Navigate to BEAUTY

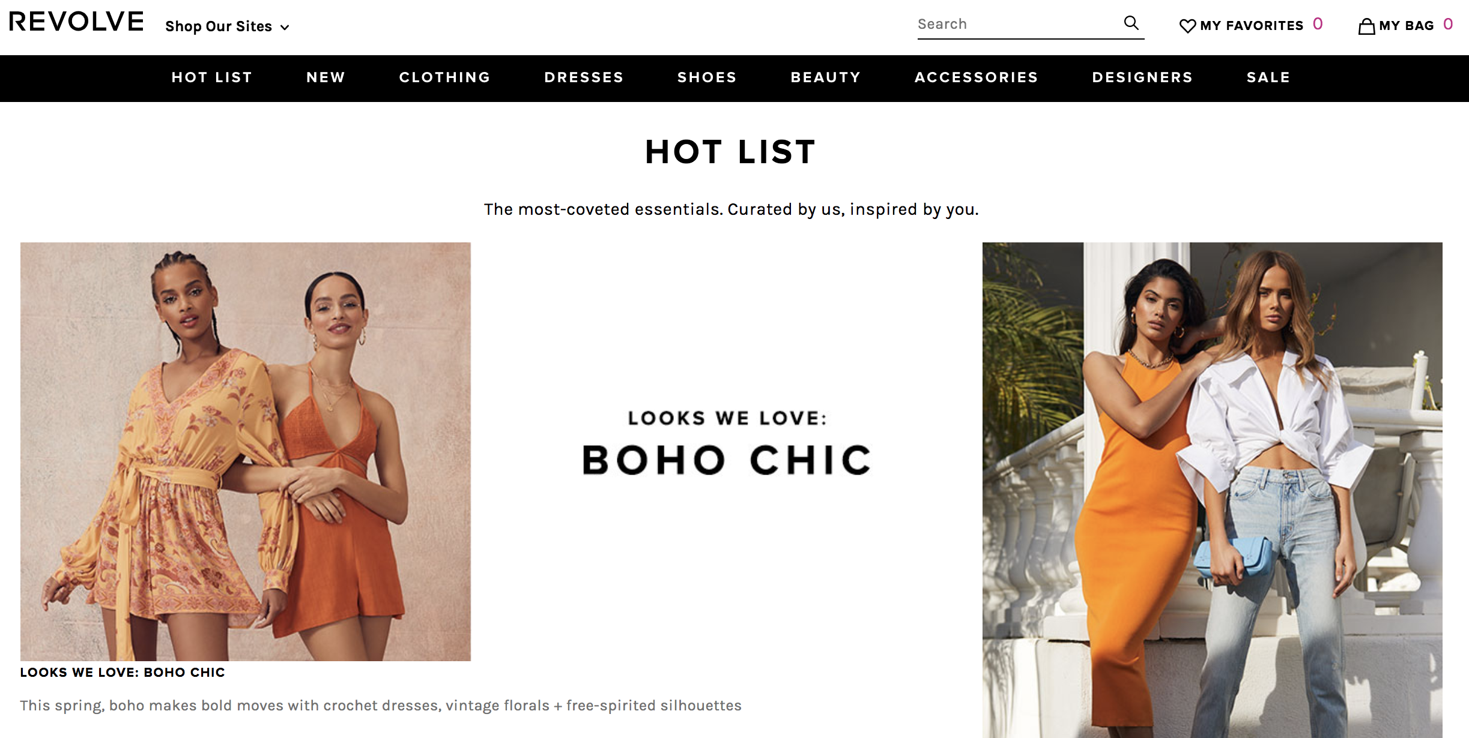click(x=826, y=77)
